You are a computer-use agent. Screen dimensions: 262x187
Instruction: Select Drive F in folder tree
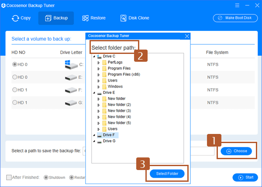coord(109,135)
